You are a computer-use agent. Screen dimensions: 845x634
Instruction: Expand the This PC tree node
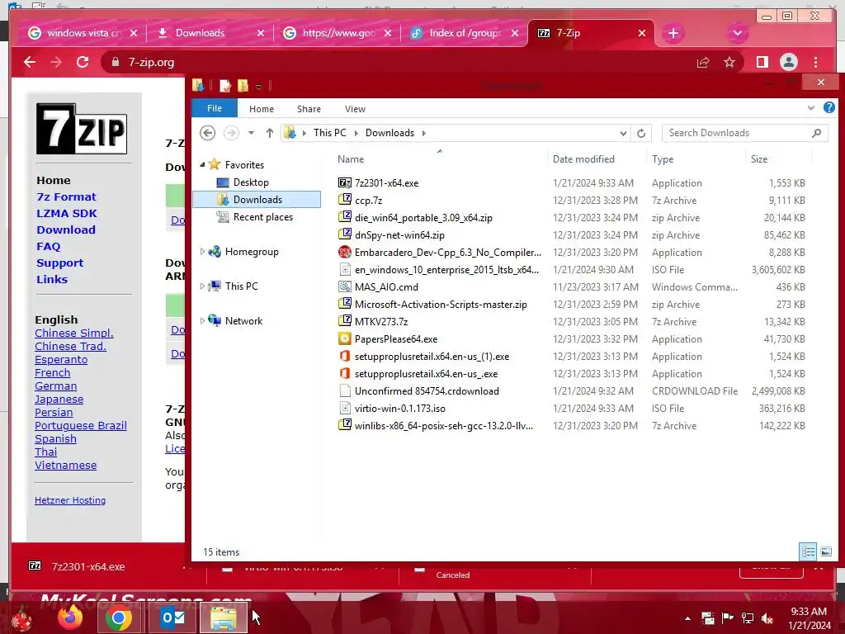click(x=203, y=286)
